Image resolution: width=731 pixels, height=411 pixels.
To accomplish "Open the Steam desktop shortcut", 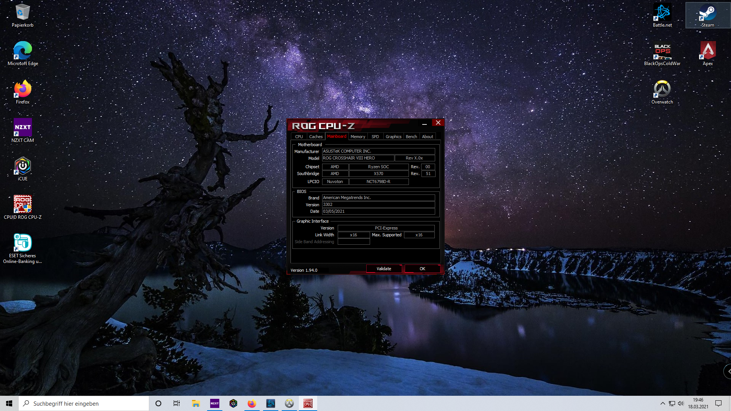I will (x=707, y=15).
